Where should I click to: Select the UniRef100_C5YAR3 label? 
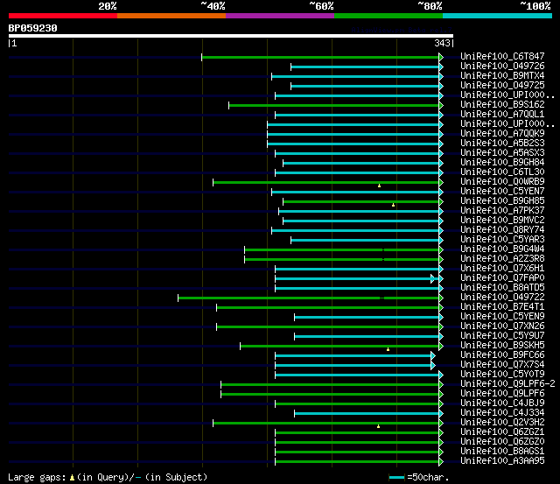[x=502, y=240]
